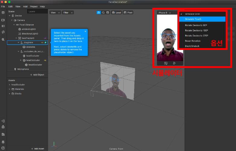The height and width of the screenshot is (151, 236).
Task: Open the File menu
Action: pyautogui.click(x=3, y=7)
